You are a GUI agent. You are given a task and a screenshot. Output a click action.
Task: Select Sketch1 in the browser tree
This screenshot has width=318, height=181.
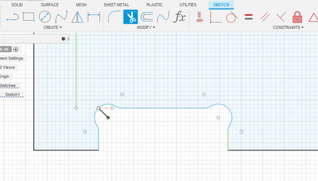(x=12, y=94)
